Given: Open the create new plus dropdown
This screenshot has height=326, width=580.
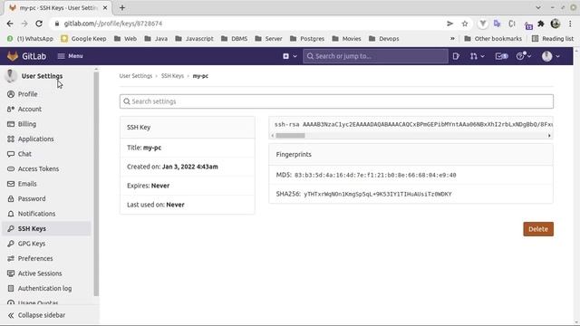Looking at the screenshot, I should (x=290, y=56).
